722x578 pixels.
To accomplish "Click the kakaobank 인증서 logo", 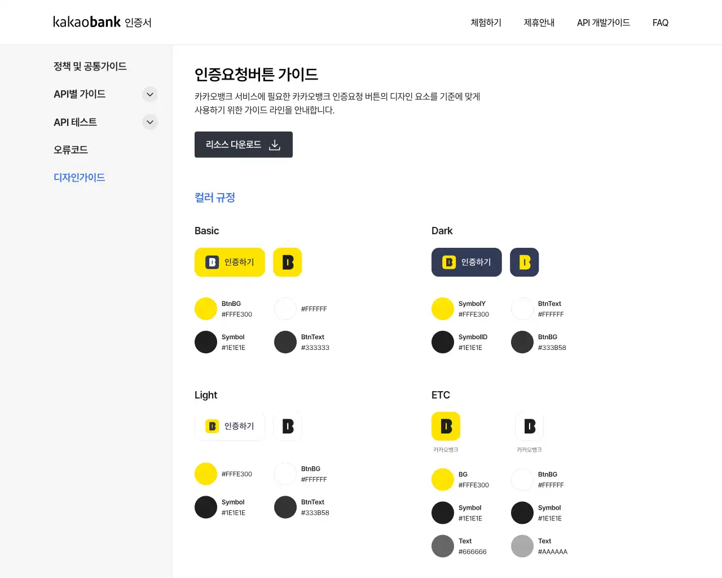I will click(x=102, y=23).
